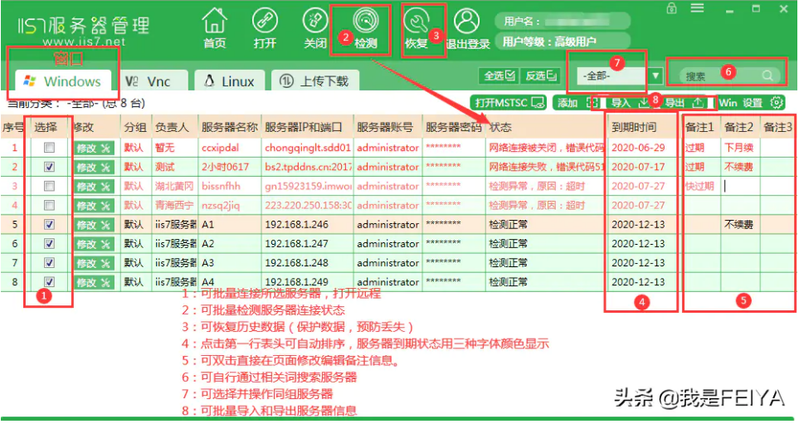Viewport: 799px width, 424px height.
Task: Click the 导出 button
Action: (x=684, y=103)
